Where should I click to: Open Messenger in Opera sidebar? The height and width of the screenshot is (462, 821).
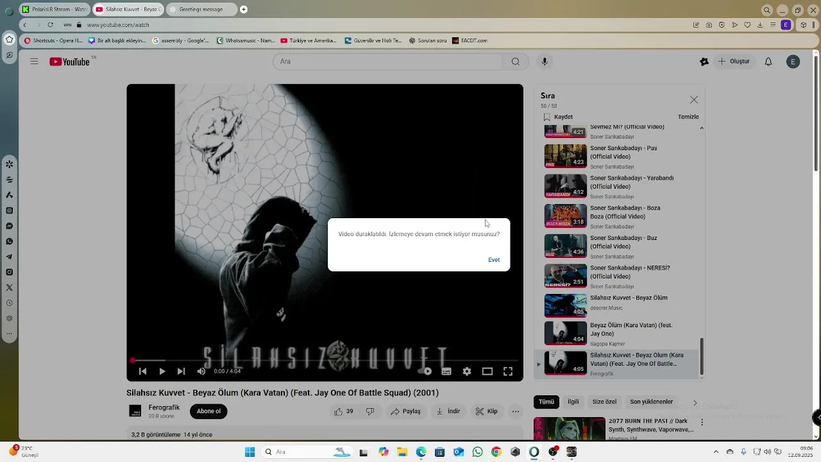tap(10, 226)
